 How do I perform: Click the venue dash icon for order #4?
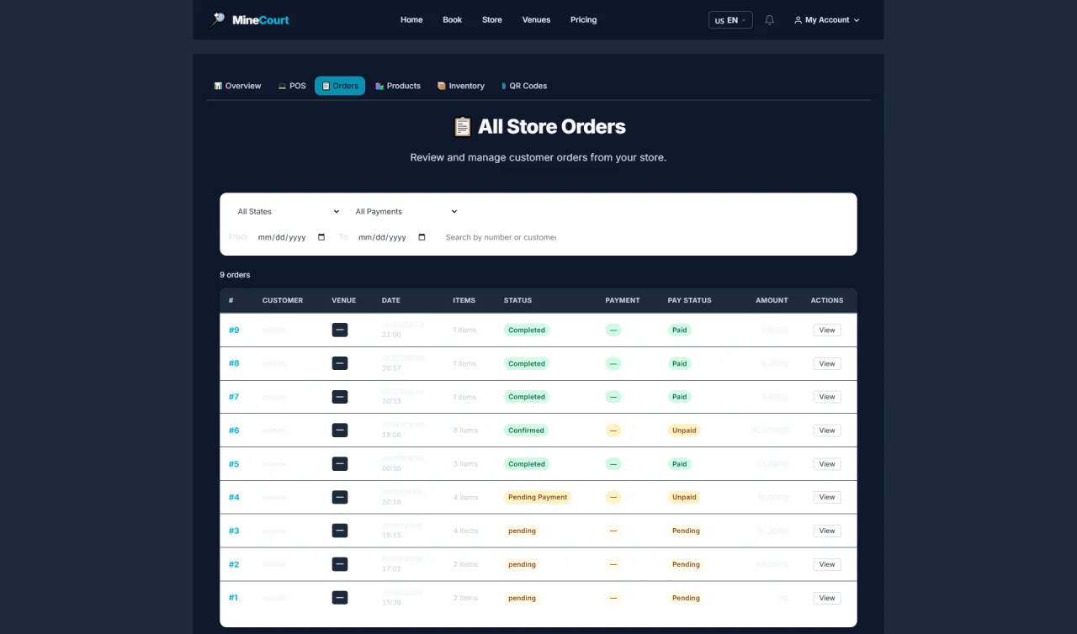pyautogui.click(x=340, y=497)
